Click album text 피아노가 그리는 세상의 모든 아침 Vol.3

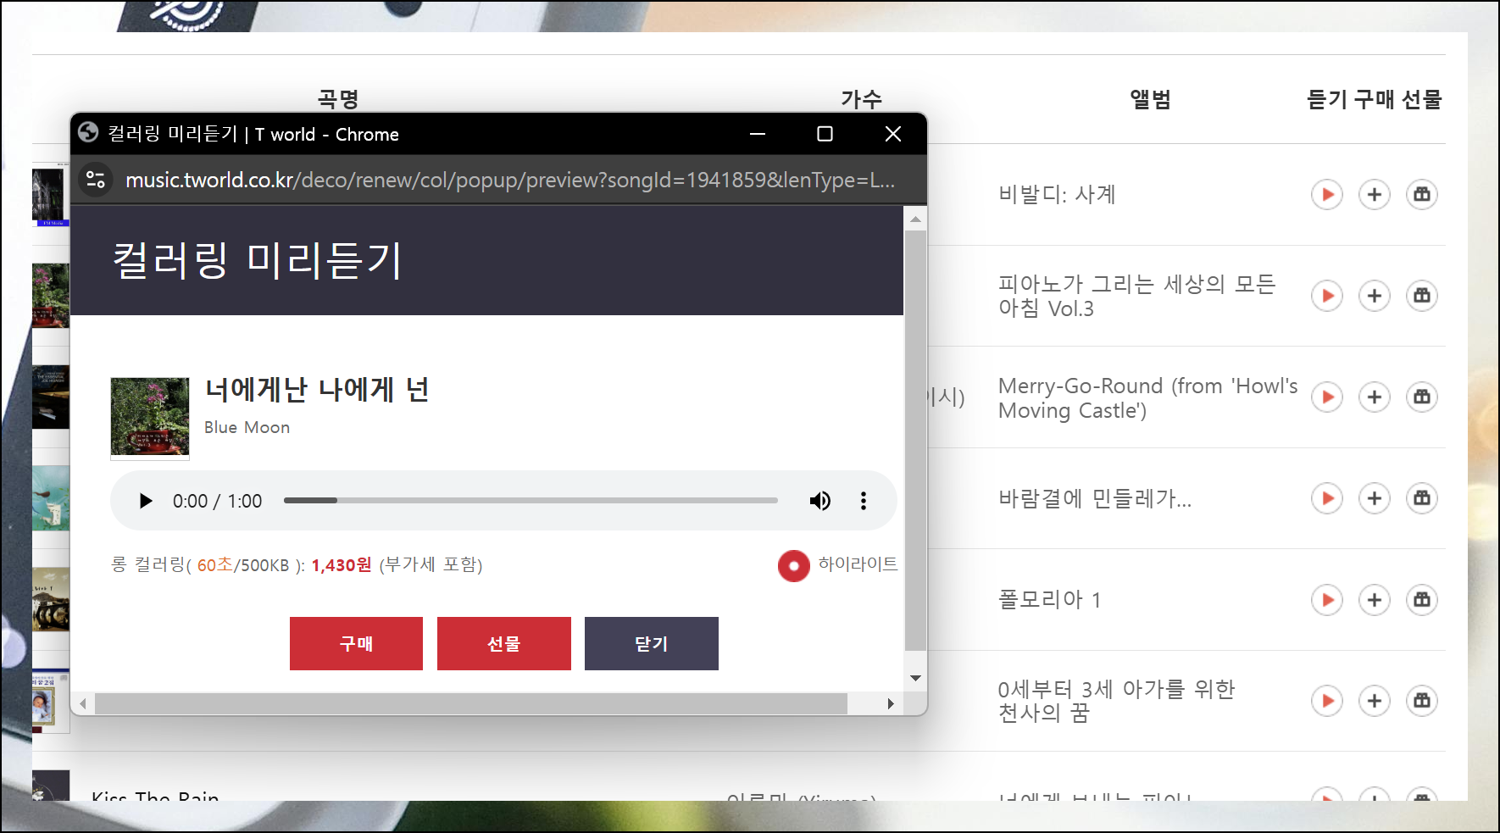point(1136,296)
